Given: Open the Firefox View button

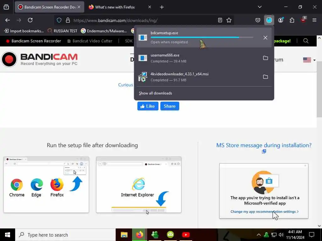Looking at the screenshot, I should [6, 7].
